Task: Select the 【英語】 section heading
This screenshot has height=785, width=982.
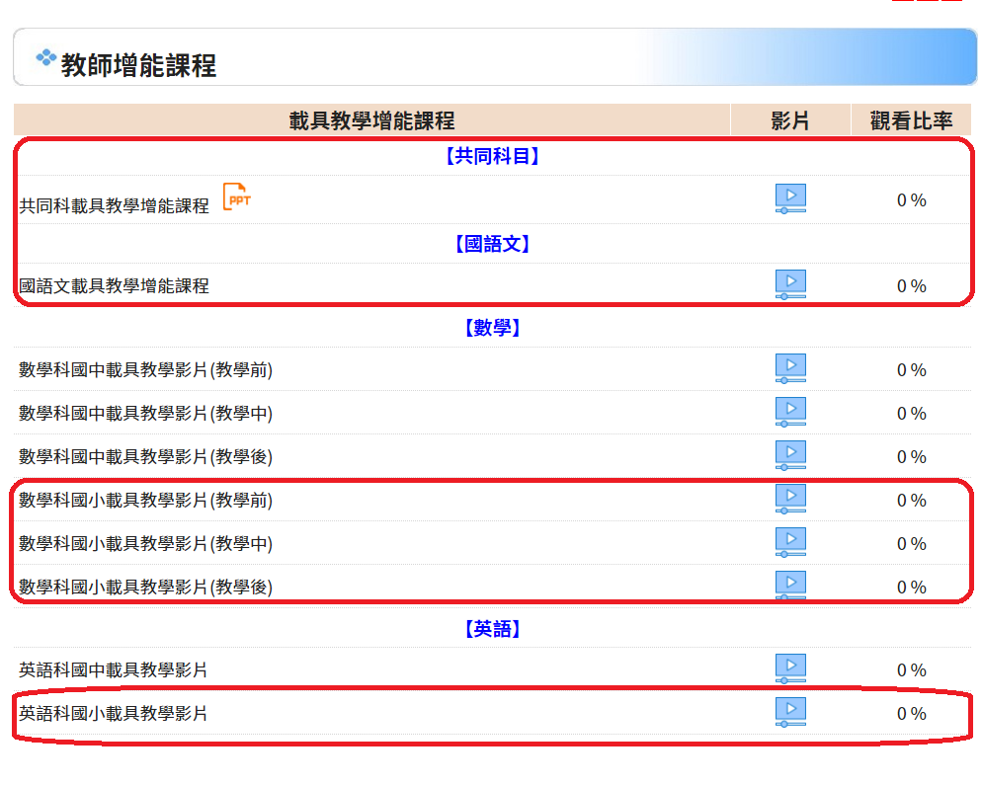Action: click(x=492, y=629)
